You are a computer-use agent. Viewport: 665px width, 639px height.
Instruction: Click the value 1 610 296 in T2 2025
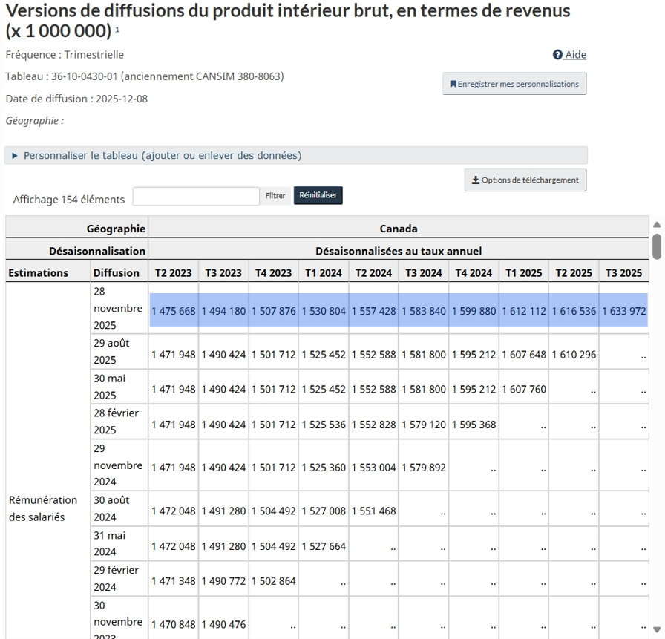point(573,354)
